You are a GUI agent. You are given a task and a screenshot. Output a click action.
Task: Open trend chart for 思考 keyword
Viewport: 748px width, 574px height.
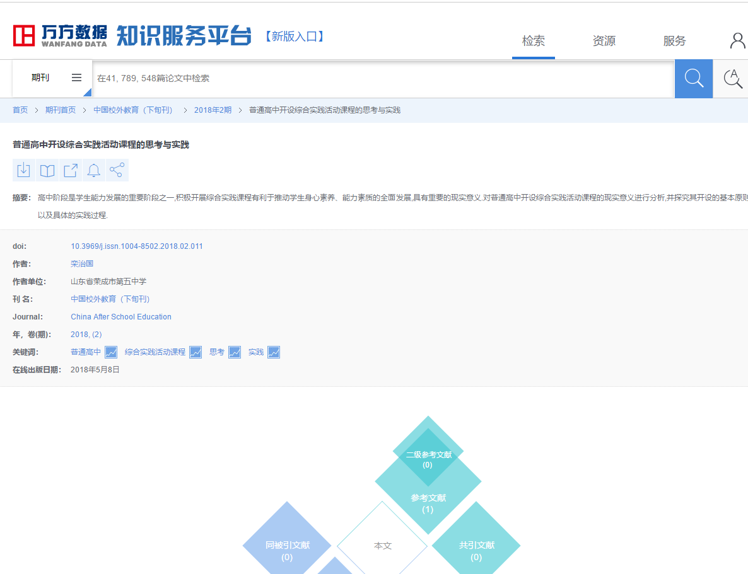click(235, 352)
